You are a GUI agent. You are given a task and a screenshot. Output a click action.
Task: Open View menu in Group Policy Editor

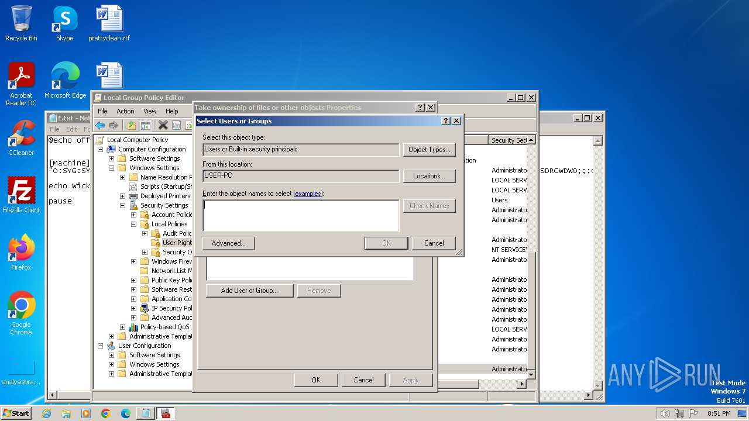tap(150, 111)
